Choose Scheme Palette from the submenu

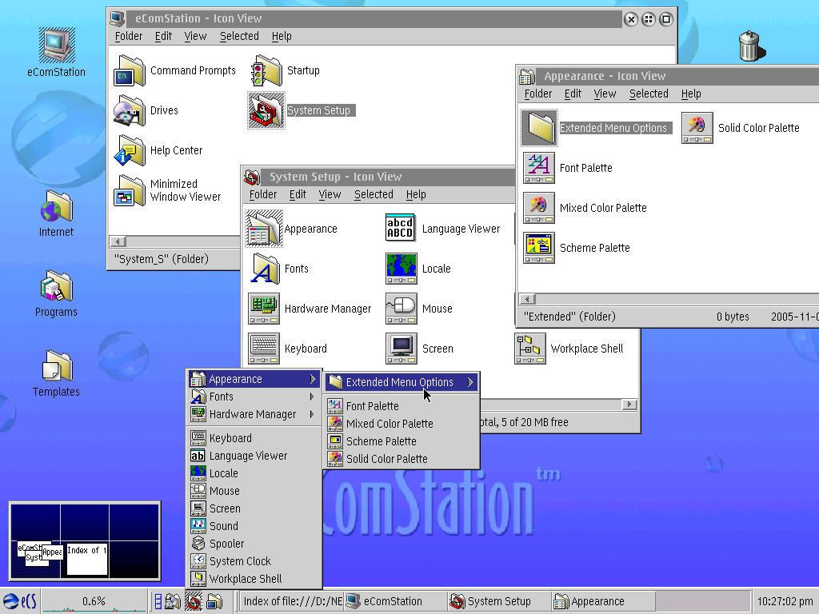coord(402,441)
